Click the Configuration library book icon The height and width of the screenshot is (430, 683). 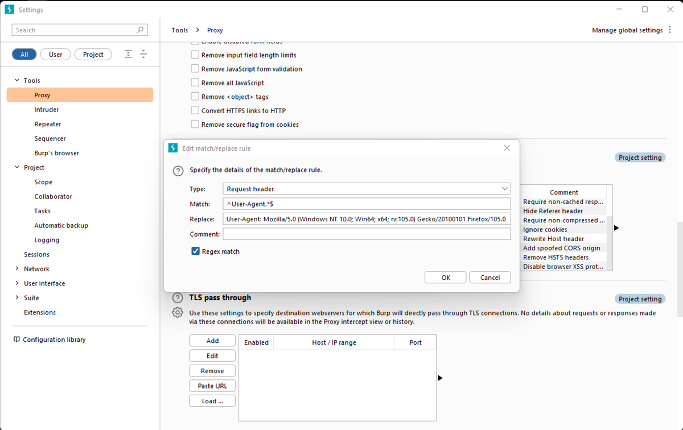coord(17,340)
